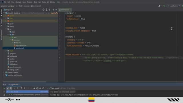This screenshot has height=103, width=183.
Task: Click the rerun failed tests icon
Action: [x=34, y=88]
